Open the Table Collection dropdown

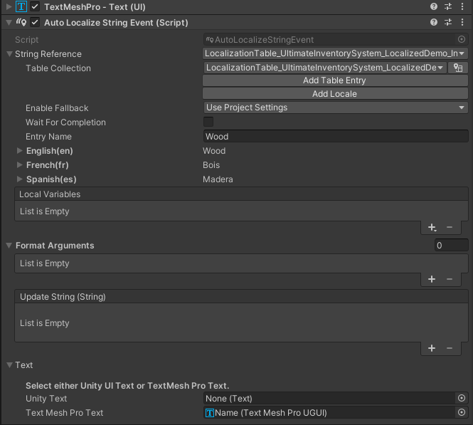pyautogui.click(x=325, y=68)
